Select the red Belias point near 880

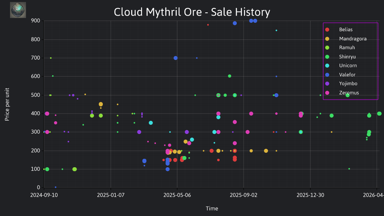(208, 25)
